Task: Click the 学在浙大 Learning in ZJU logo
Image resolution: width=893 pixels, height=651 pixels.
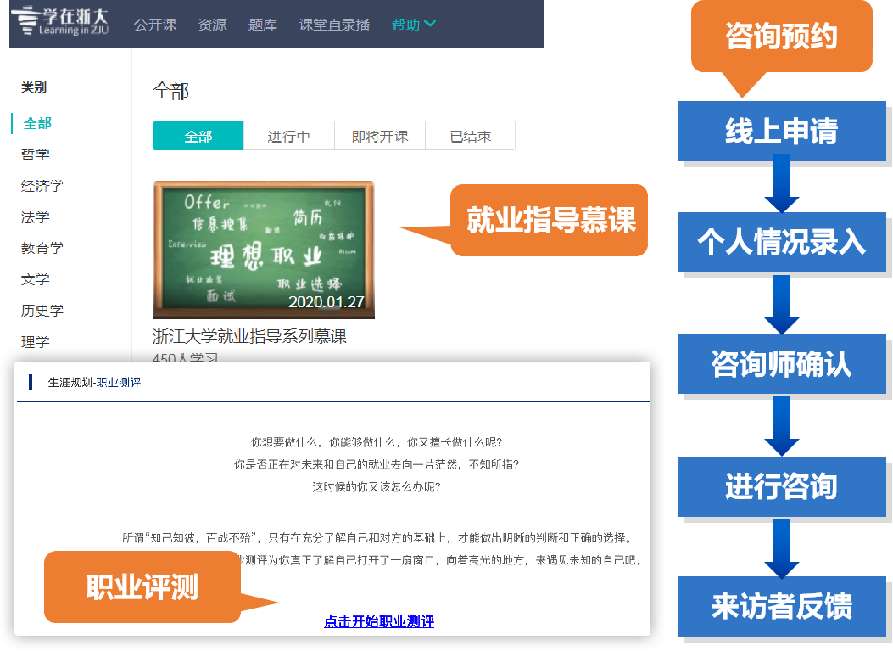Action: pyautogui.click(x=59, y=23)
